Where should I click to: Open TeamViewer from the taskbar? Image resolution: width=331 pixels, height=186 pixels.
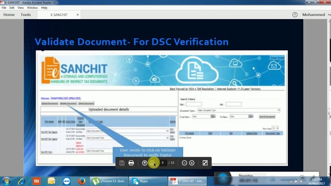tap(66, 181)
